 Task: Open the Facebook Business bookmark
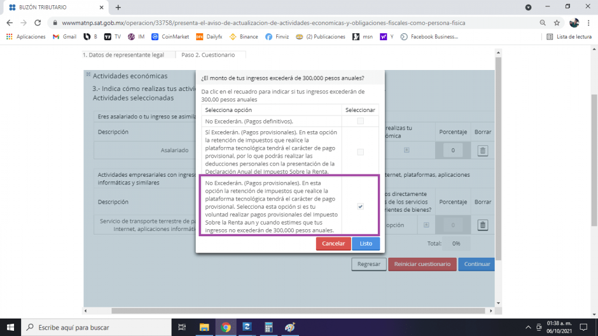tap(429, 37)
